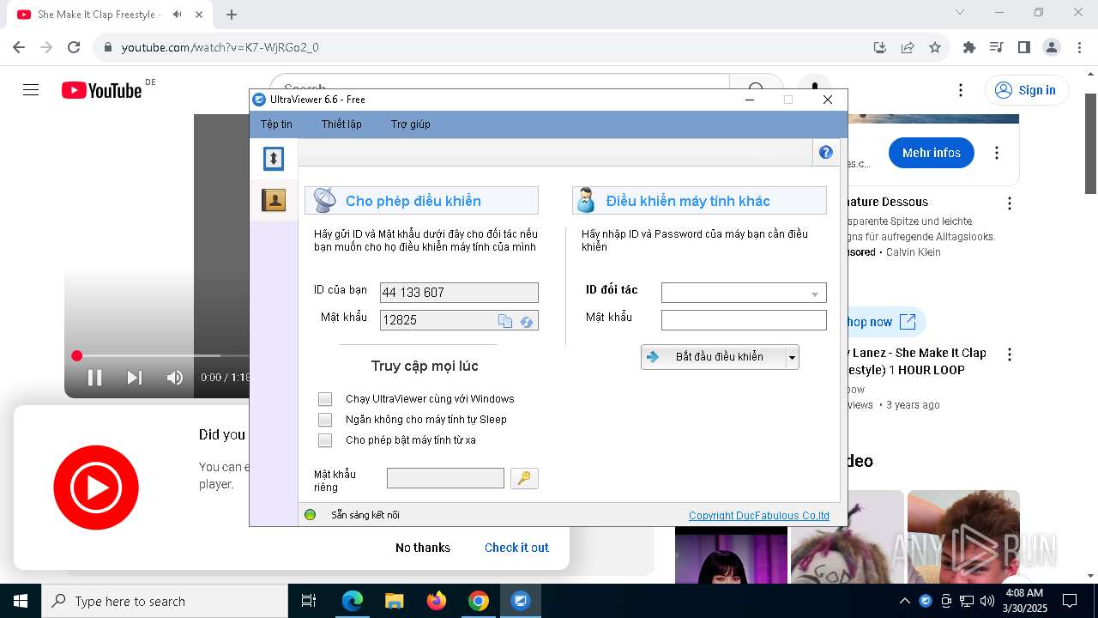Open the Copyright DucFabulous Co,ltd link
The width and height of the screenshot is (1098, 618).
point(759,516)
